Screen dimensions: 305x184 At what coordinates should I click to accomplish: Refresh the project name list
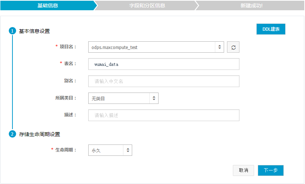tap(233, 47)
